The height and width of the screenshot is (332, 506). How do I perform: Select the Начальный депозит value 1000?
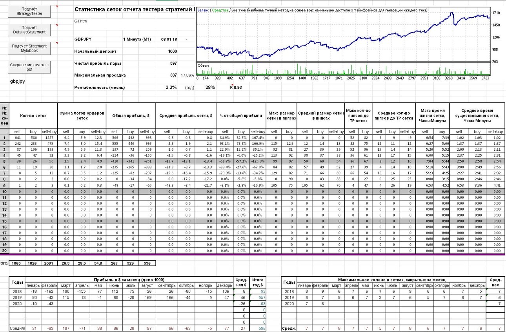pyautogui.click(x=173, y=51)
